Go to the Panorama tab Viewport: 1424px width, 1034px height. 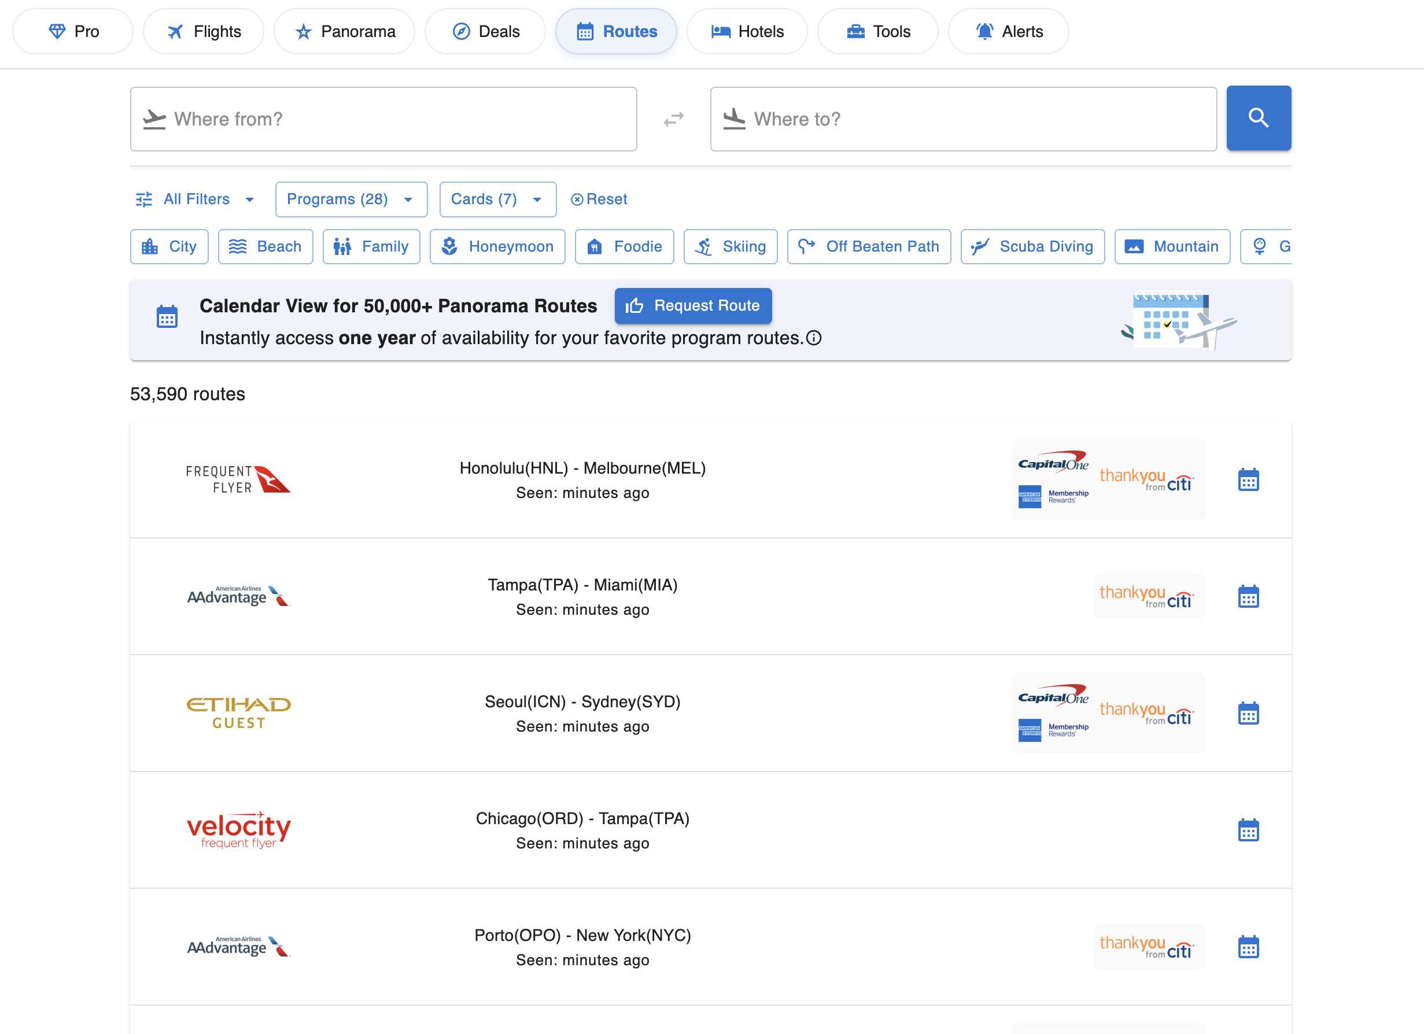[x=344, y=31]
